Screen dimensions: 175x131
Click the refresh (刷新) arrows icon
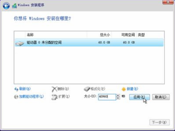[16, 89]
